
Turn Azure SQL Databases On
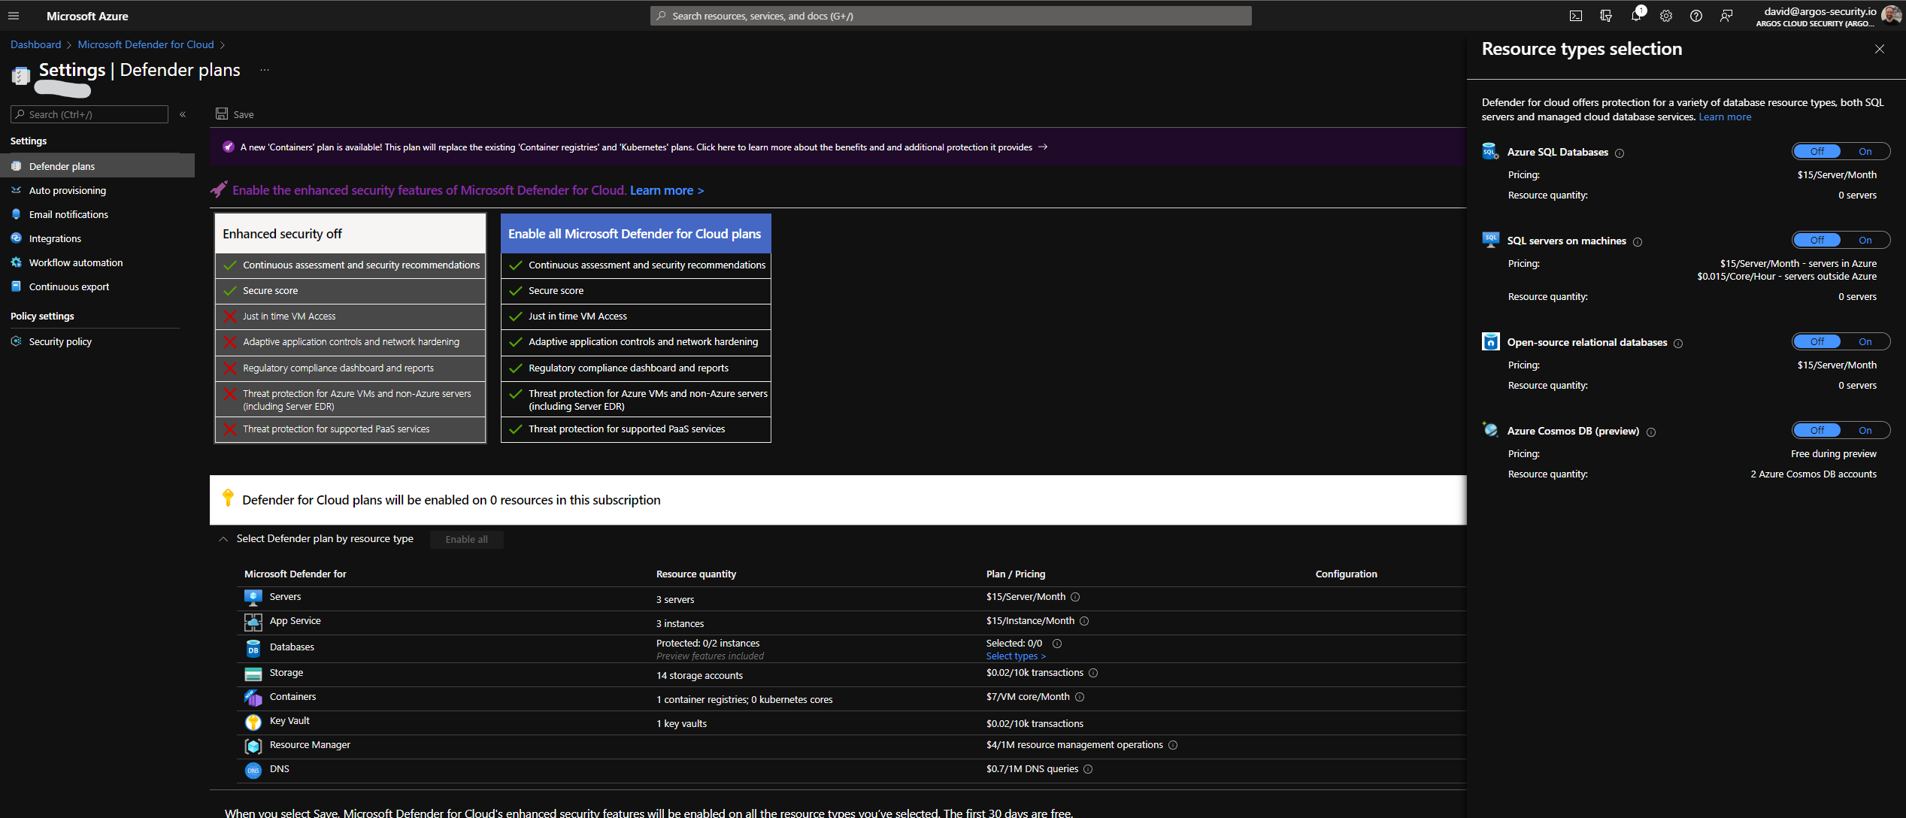pyautogui.click(x=1865, y=151)
